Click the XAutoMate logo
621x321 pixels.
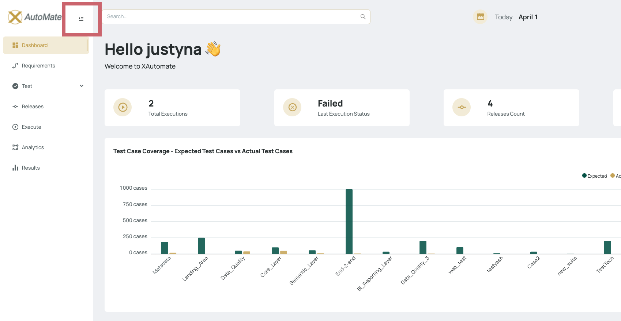pyautogui.click(x=35, y=17)
